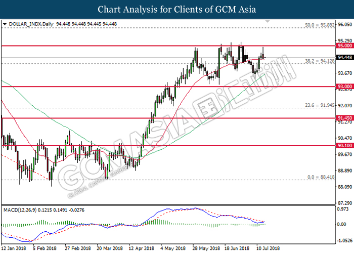Click the 20 Mar 2018 date label
Image resolution: width=354 pixels, height=253 pixels.
tap(110, 248)
